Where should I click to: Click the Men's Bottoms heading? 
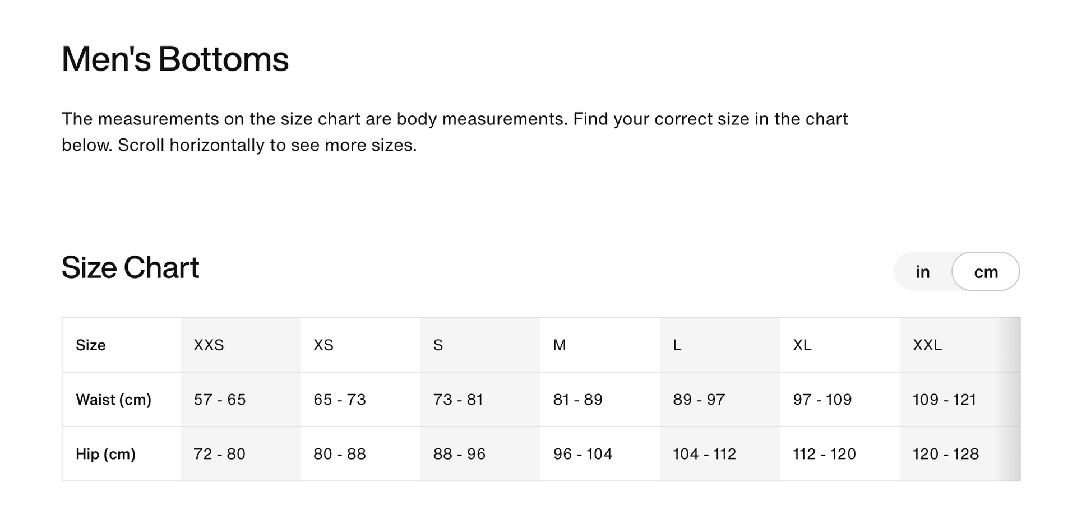[175, 59]
